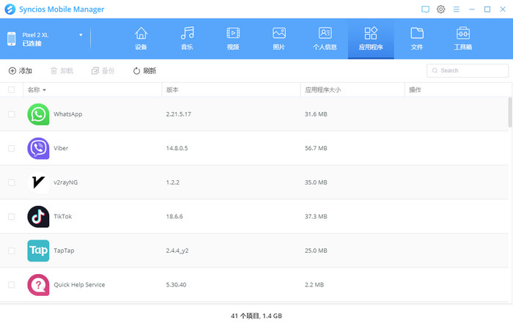Go to the 照片 (Photos) tab

click(x=278, y=39)
